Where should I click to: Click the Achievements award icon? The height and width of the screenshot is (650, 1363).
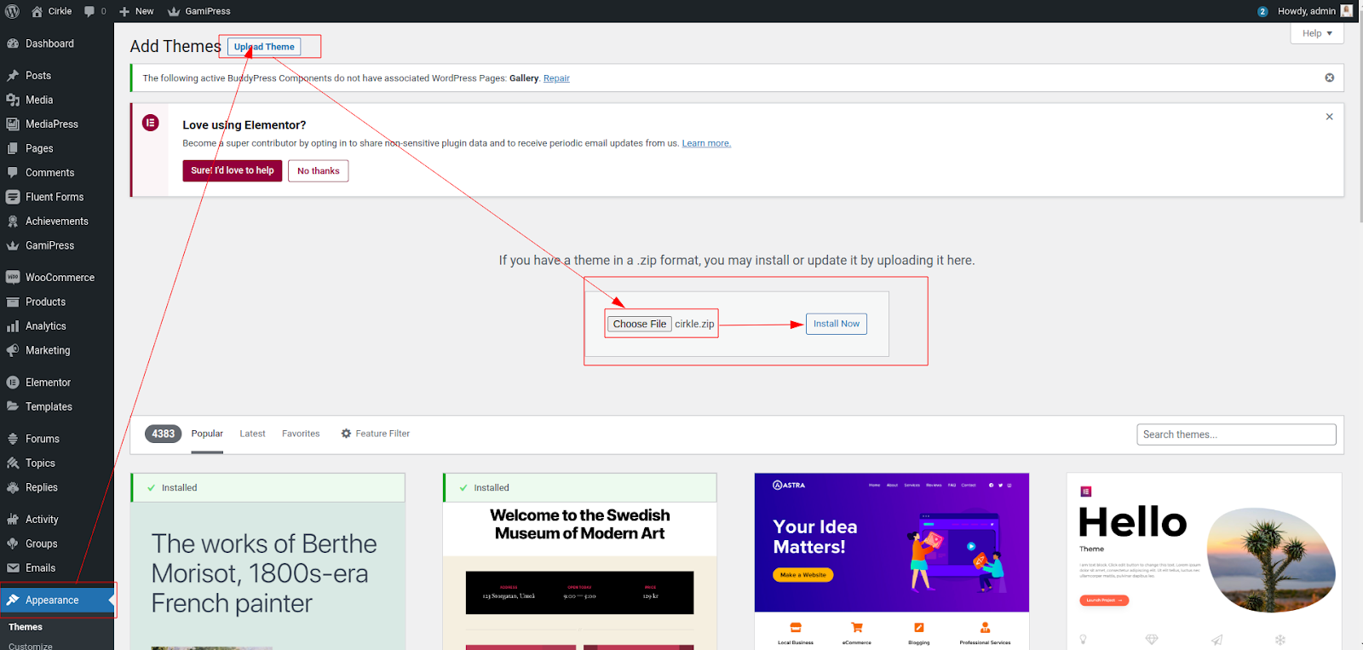tap(13, 221)
